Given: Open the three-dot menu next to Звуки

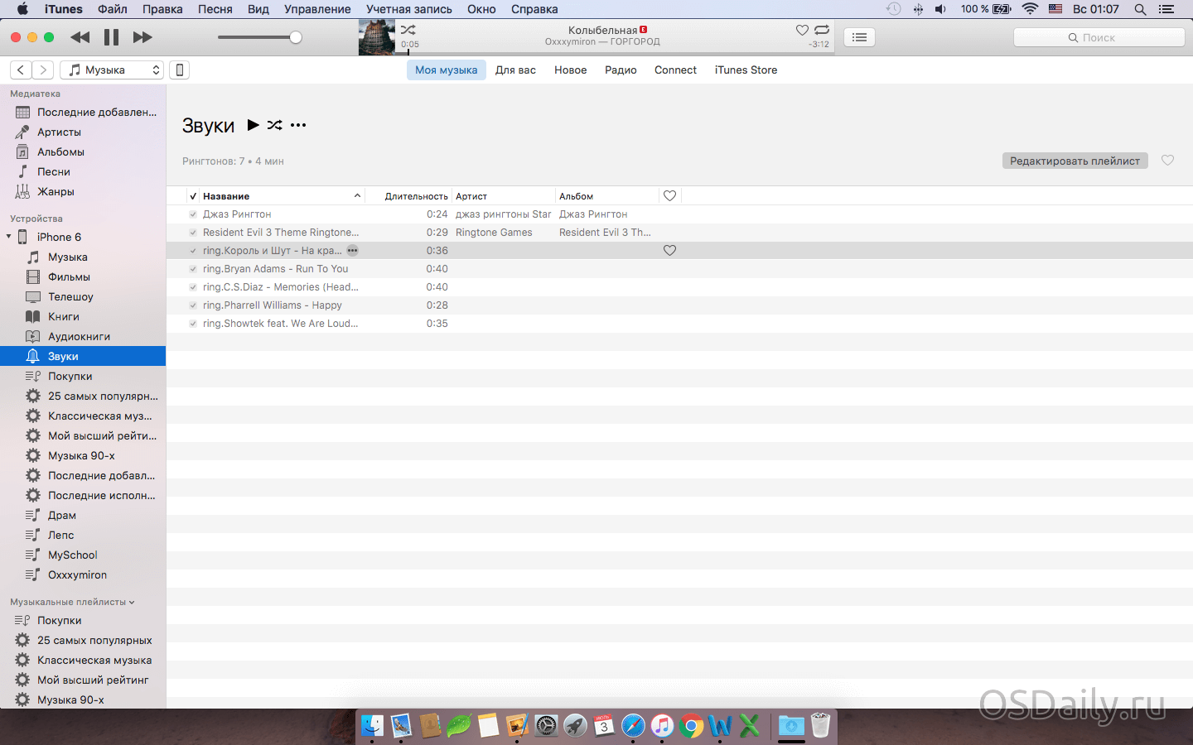Looking at the screenshot, I should pos(298,125).
